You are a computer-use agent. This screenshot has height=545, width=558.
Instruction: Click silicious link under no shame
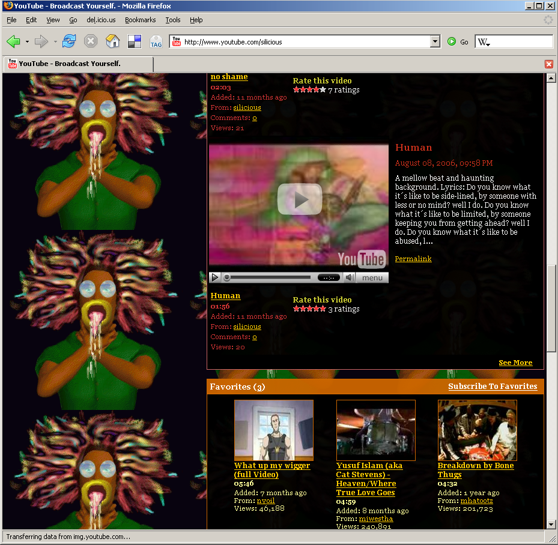[x=247, y=107]
